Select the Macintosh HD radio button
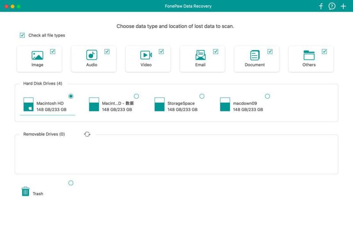The height and width of the screenshot is (238, 353). click(71, 96)
